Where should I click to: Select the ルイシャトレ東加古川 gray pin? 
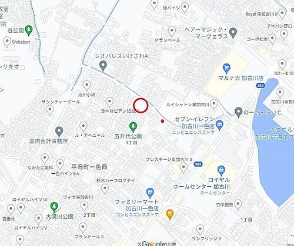pos(214,105)
